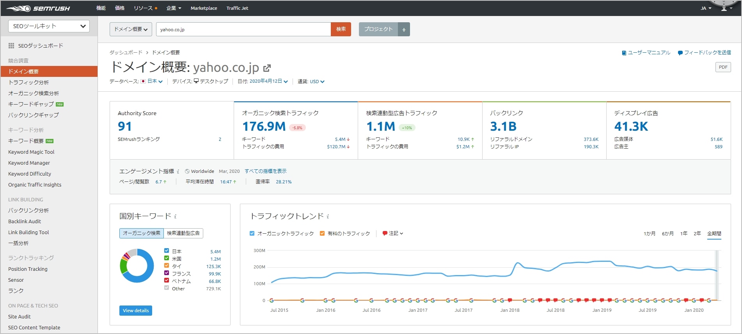Toggle the 有料のトラフィック checkbox
Viewport: 742px width, 334px height.
[322, 233]
